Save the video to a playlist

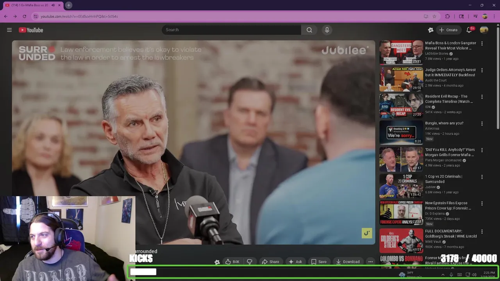319,262
